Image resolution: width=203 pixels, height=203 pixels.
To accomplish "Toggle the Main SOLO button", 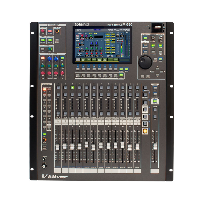I will (x=155, y=117).
